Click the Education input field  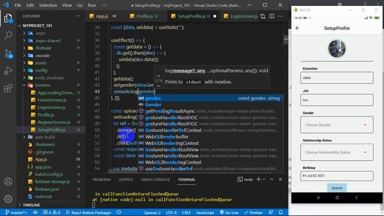pos(337,78)
